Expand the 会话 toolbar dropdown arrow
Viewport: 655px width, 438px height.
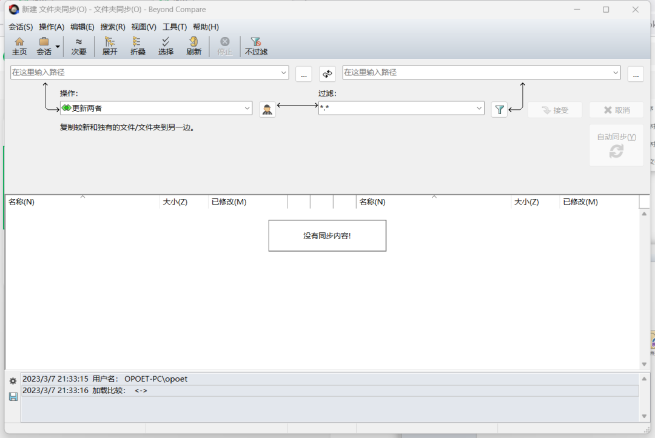pyautogui.click(x=58, y=47)
